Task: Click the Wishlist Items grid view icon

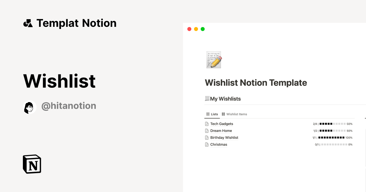Action: 223,114
